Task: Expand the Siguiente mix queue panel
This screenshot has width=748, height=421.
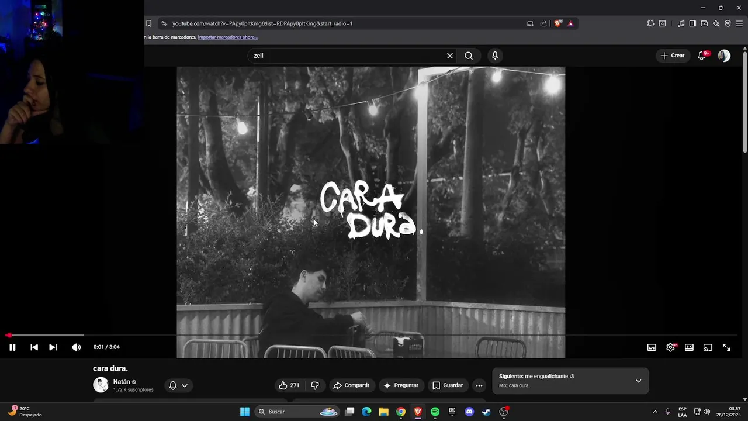Action: (x=638, y=381)
